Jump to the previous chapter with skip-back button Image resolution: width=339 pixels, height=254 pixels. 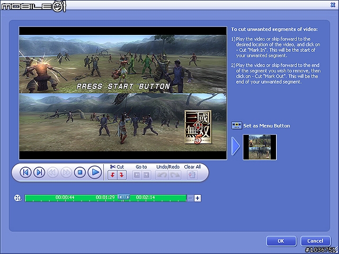click(x=25, y=173)
